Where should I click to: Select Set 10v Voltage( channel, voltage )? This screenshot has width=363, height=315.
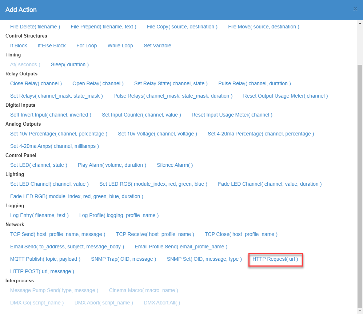[x=157, y=134]
